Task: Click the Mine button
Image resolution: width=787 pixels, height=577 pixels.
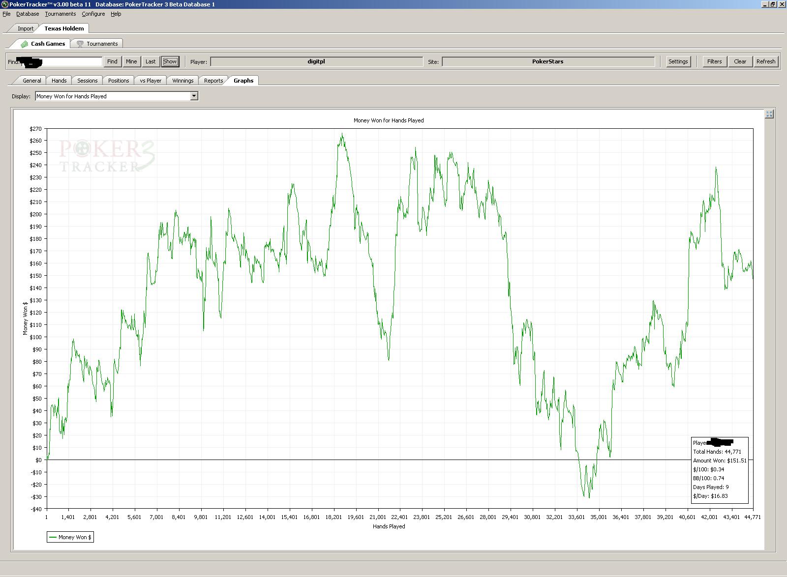Action: tap(131, 61)
